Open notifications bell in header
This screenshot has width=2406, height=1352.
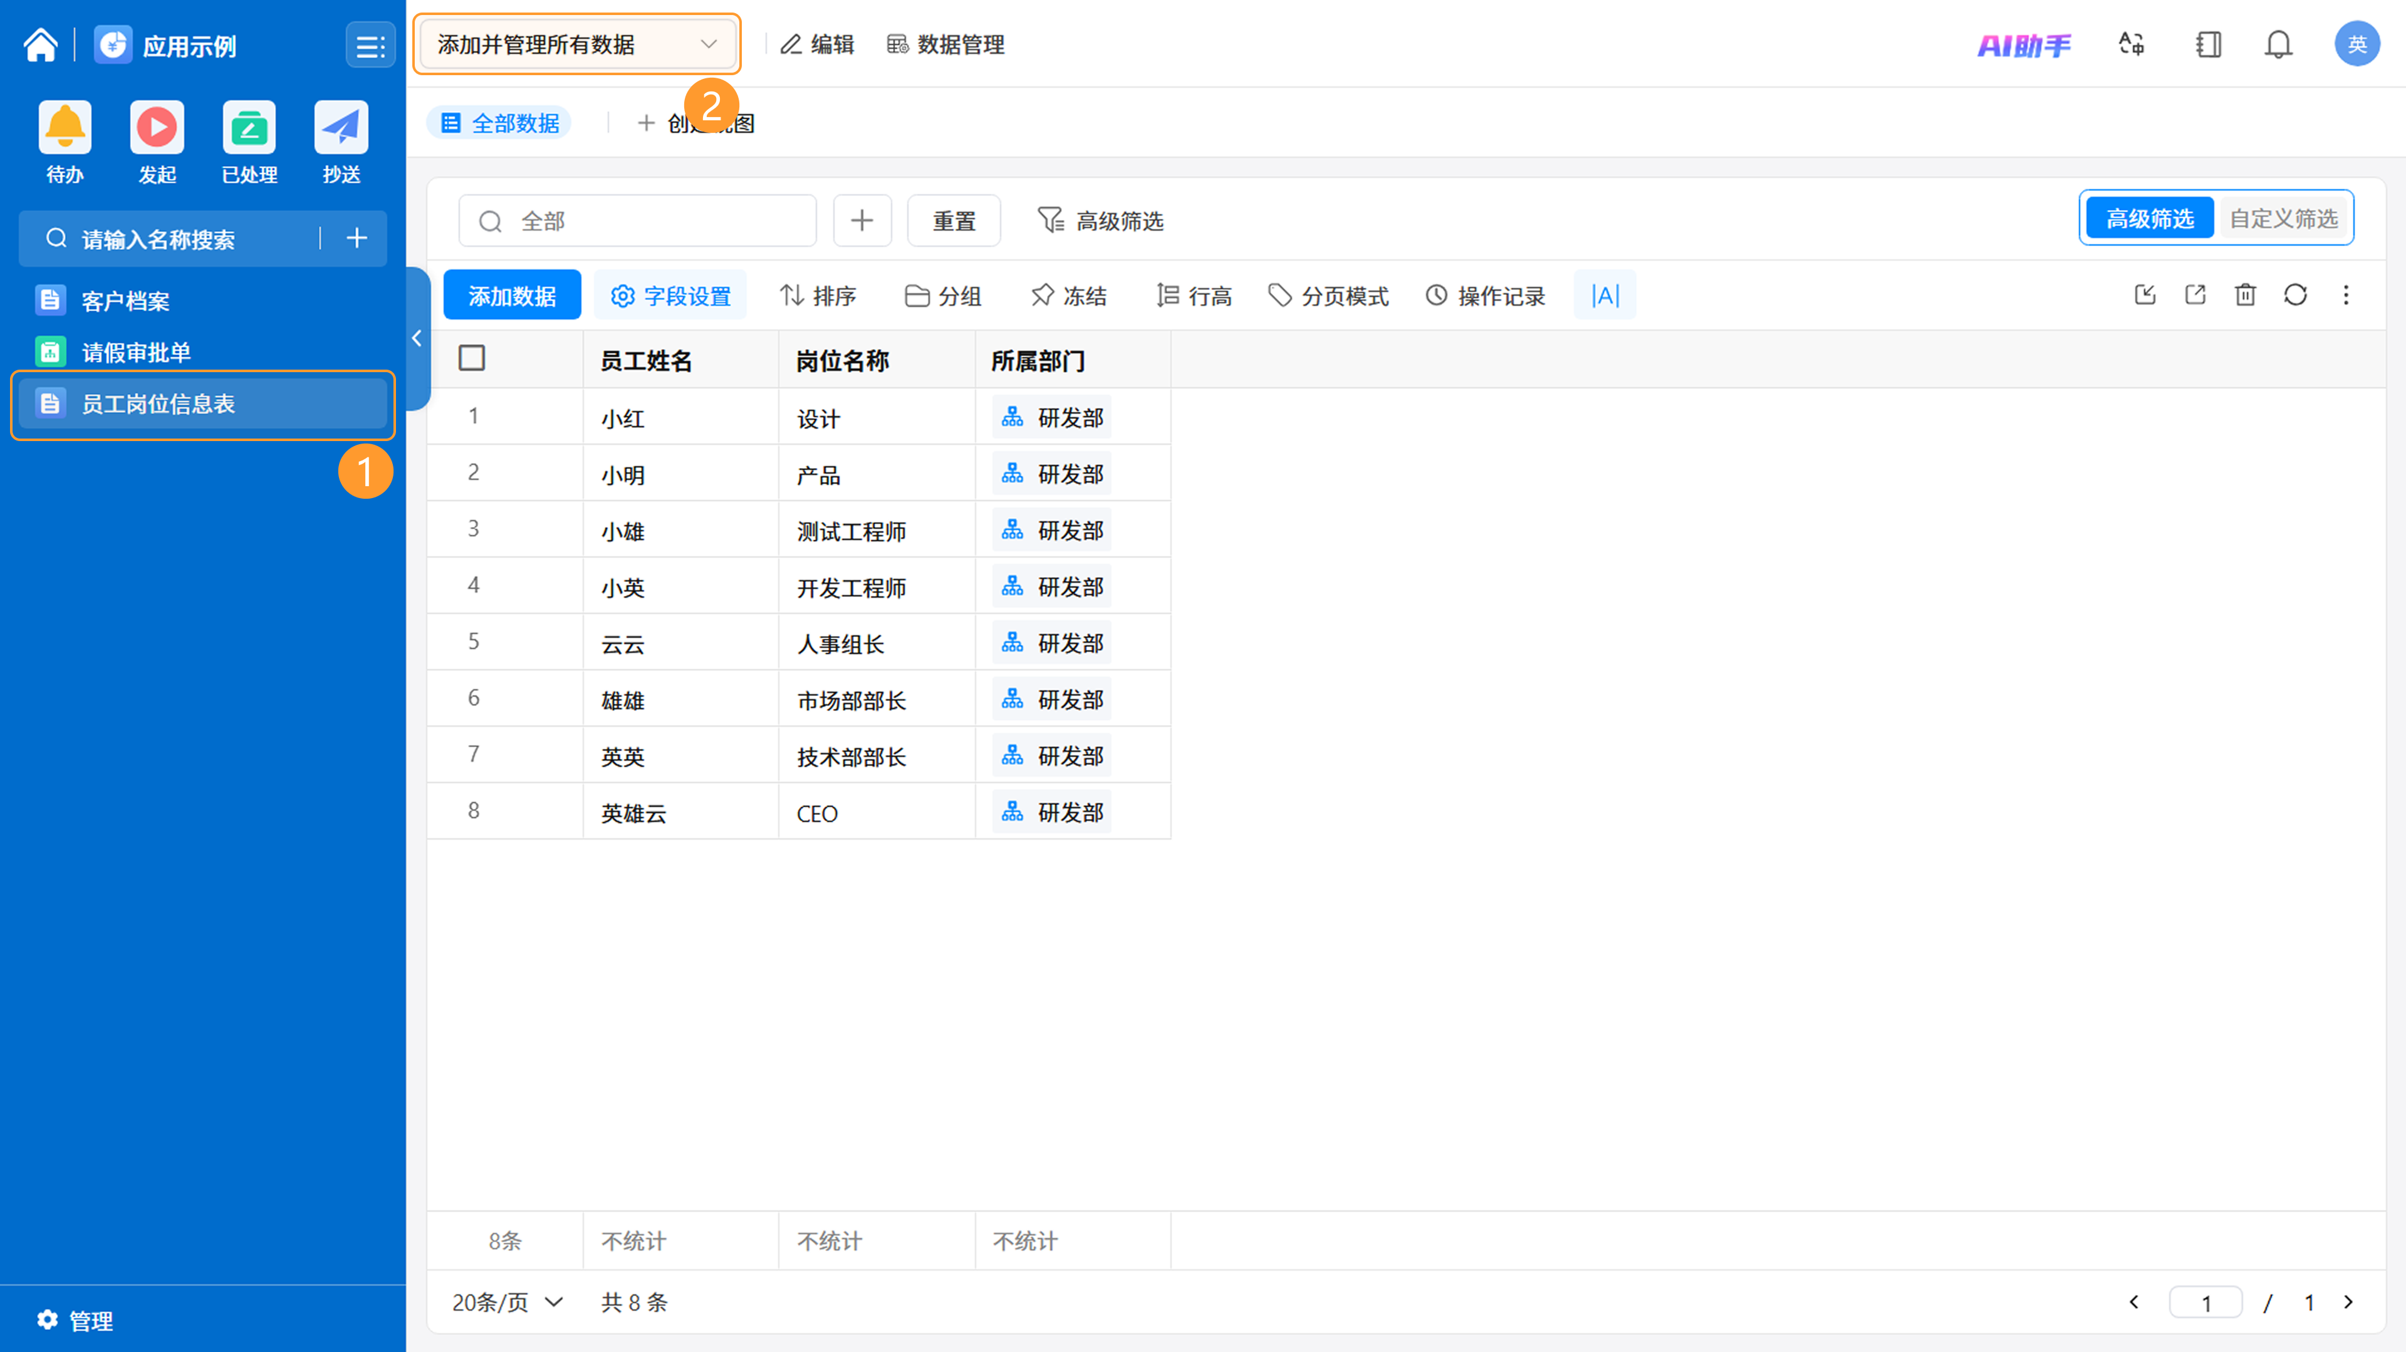click(x=2278, y=44)
